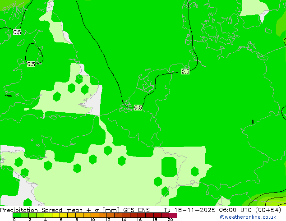This screenshot has height=221, width=286.
Task: Click the dark red legend swatch left of 18
Action: (150, 215)
